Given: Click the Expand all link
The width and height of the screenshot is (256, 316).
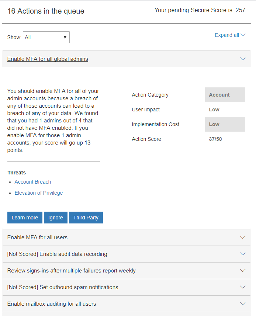Looking at the screenshot, I should click(230, 35).
